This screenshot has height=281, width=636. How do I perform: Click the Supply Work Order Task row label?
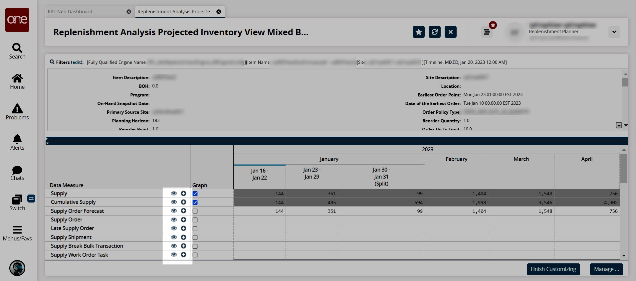[x=79, y=255]
